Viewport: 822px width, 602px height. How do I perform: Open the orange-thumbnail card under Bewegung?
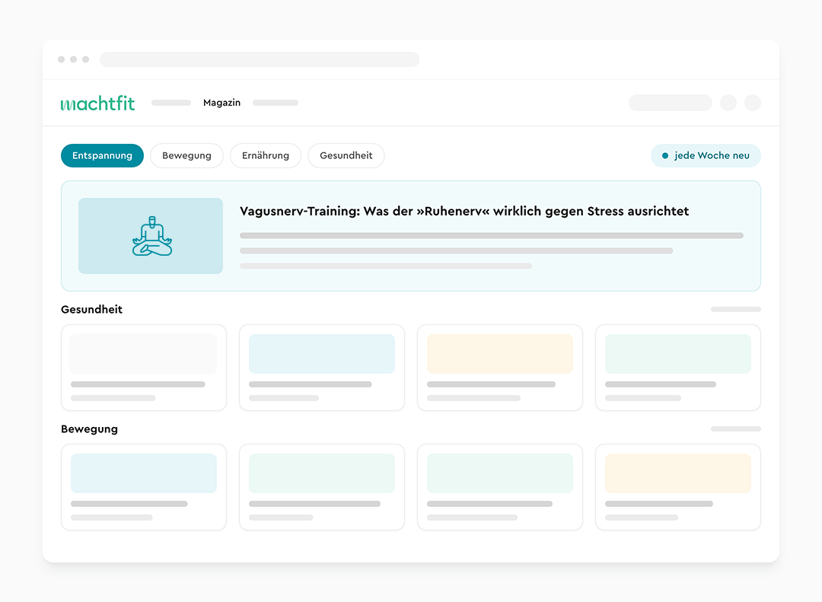678,487
